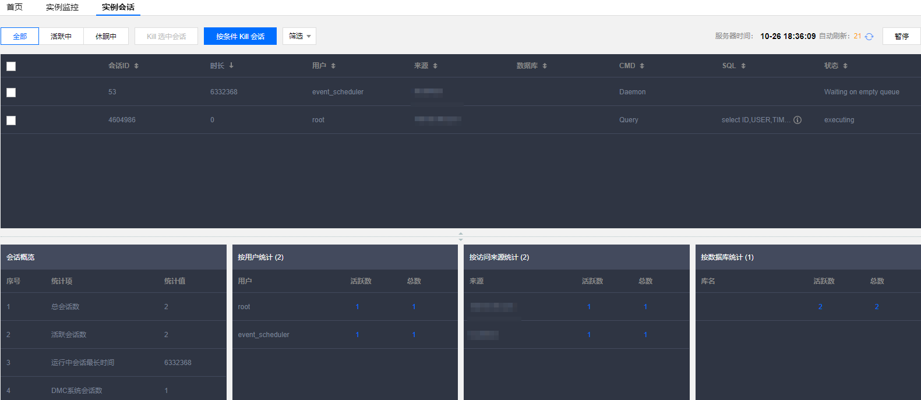Click the 时长 descending sort arrow
Viewport: 921px width, 400px height.
click(x=231, y=66)
